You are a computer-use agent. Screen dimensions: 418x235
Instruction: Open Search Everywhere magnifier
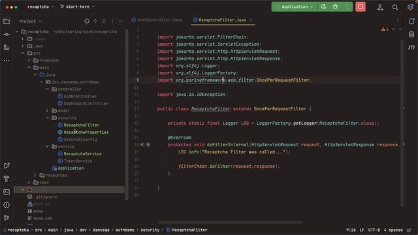(395, 7)
